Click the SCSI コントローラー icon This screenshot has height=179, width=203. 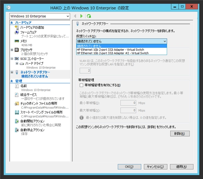coord(17,59)
